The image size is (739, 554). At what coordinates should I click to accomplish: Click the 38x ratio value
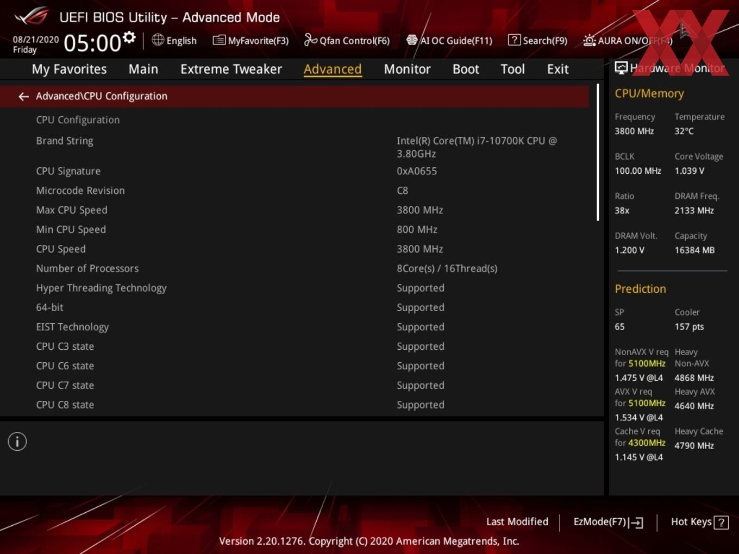point(622,210)
